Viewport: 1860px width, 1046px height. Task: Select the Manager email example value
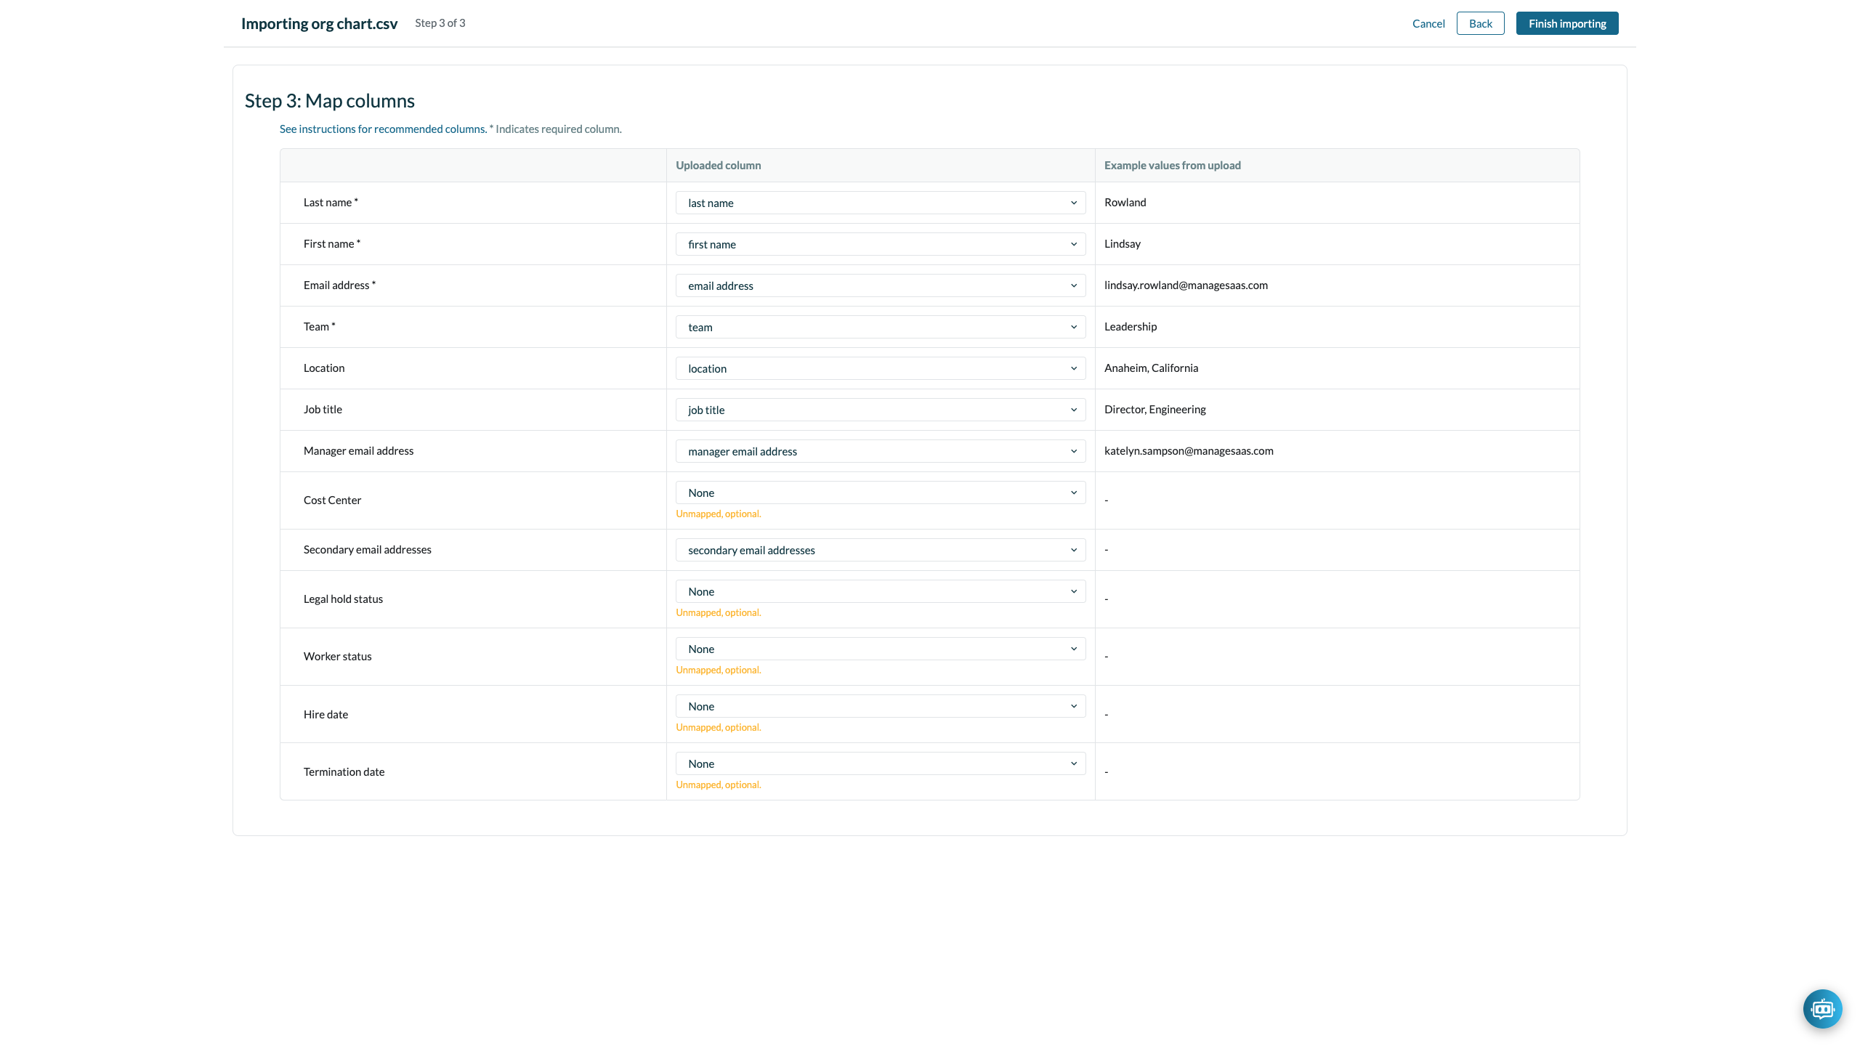pos(1189,450)
